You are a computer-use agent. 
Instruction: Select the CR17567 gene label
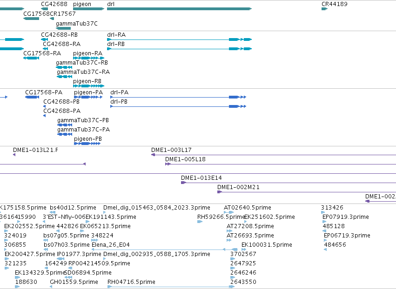63,14
